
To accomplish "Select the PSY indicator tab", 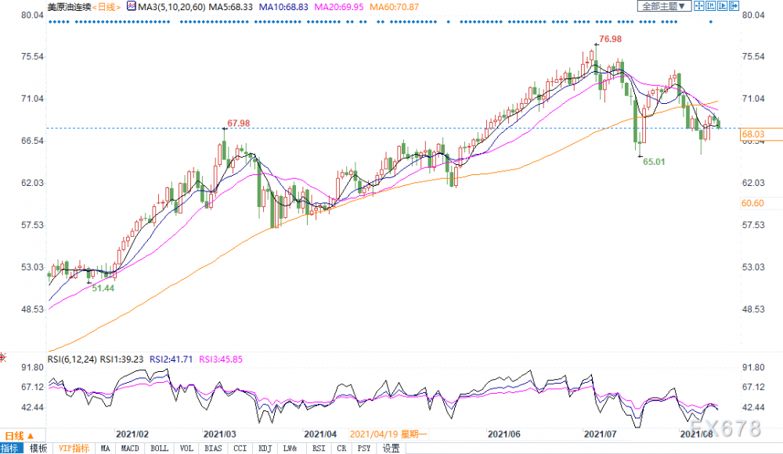I will coord(364,449).
